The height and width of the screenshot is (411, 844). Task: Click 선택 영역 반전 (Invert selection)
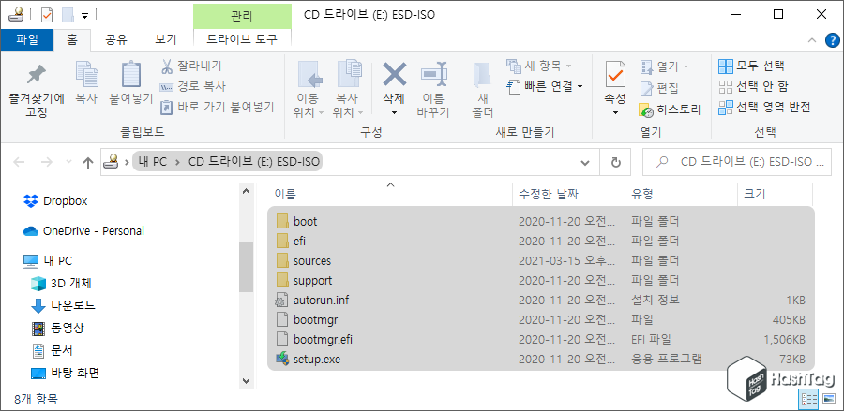point(764,107)
